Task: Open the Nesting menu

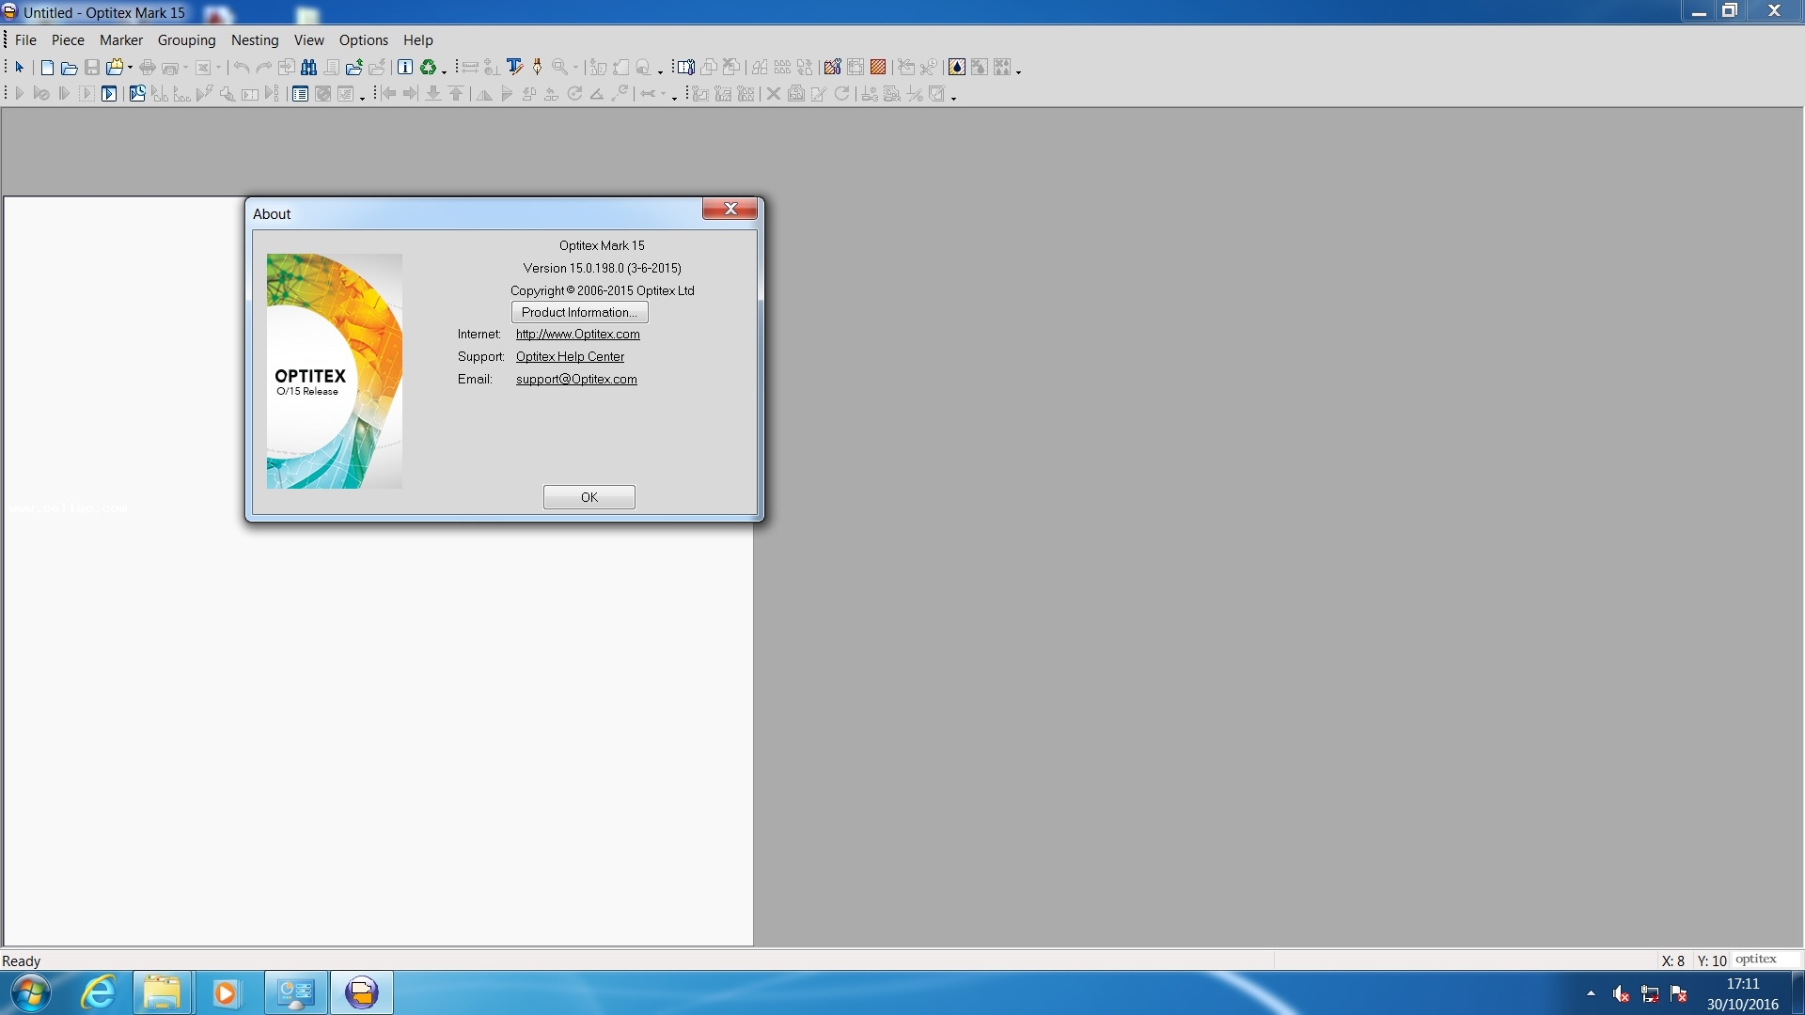Action: (x=255, y=40)
